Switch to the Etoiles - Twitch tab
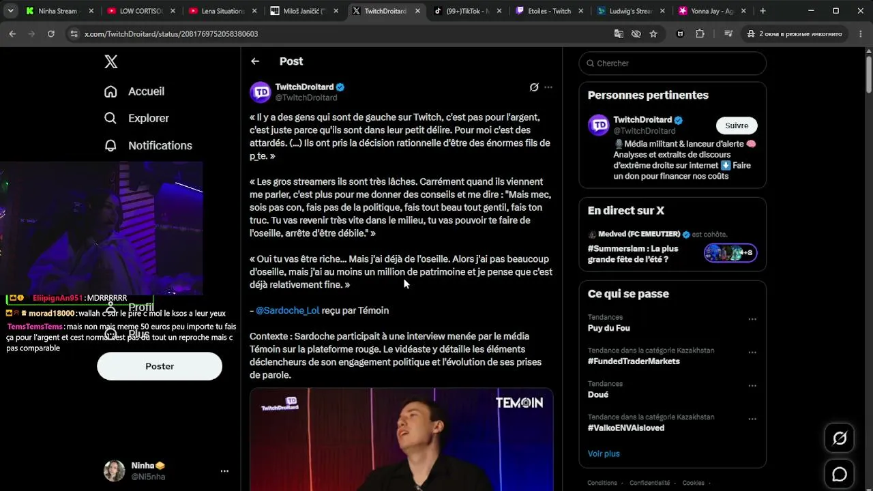Screen dimensions: 873x491 click(x=549, y=11)
